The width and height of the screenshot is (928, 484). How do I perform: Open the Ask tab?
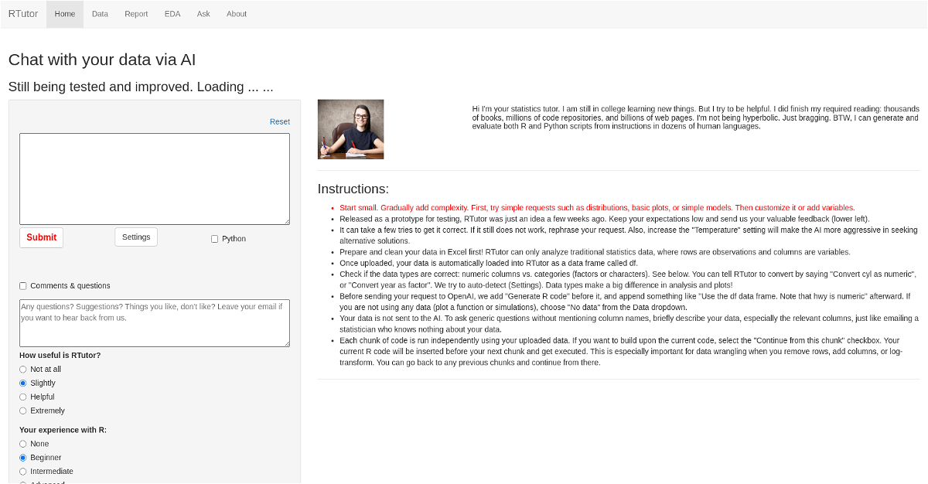(203, 14)
